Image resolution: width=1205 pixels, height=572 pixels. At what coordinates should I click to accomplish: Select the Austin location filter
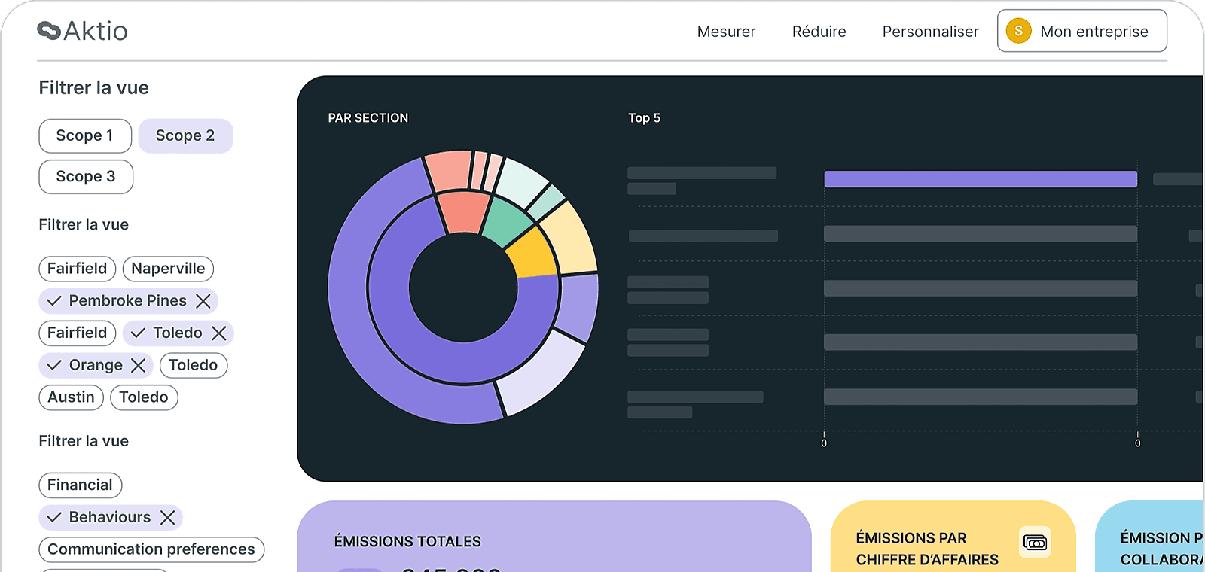(x=72, y=397)
